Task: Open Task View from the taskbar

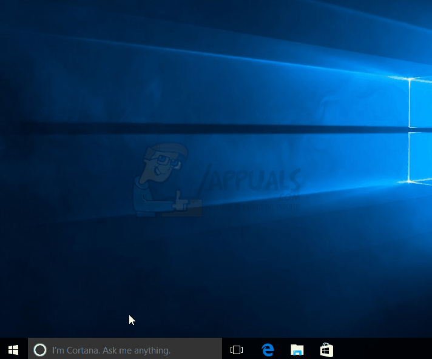Action: 237,350
